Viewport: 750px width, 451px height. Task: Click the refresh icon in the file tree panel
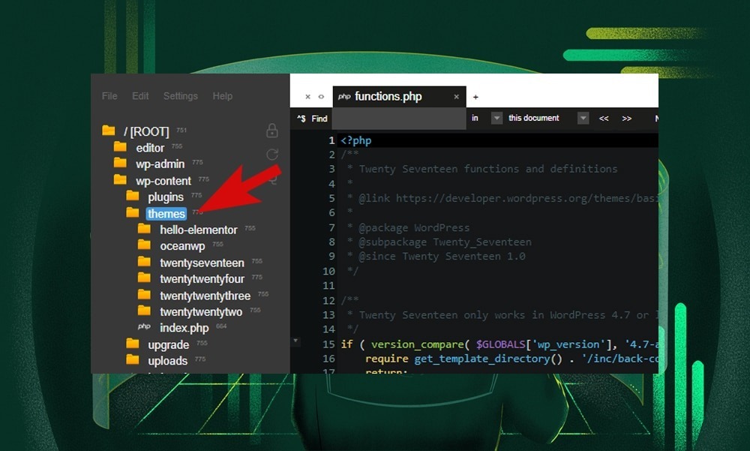272,152
